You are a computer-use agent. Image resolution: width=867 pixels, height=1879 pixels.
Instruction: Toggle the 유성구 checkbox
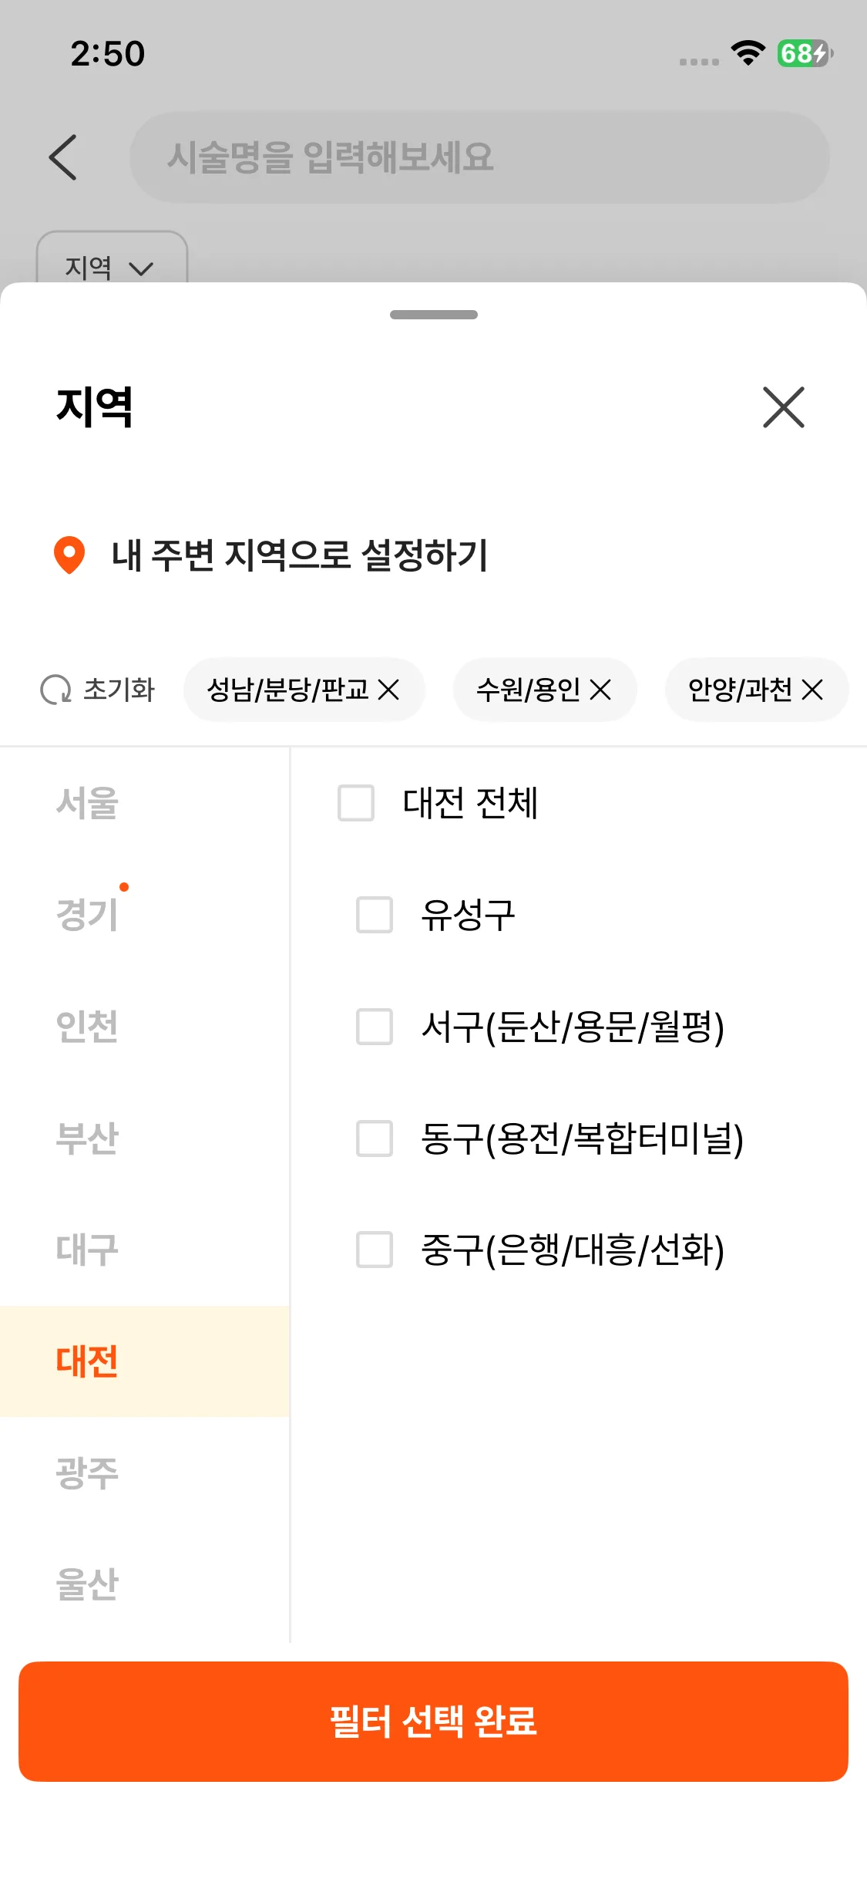point(375,915)
